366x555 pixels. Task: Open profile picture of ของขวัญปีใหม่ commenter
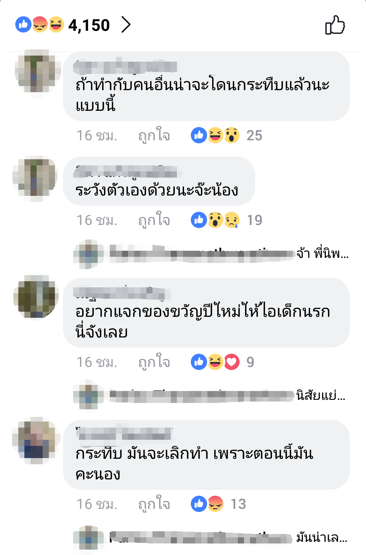(x=36, y=297)
